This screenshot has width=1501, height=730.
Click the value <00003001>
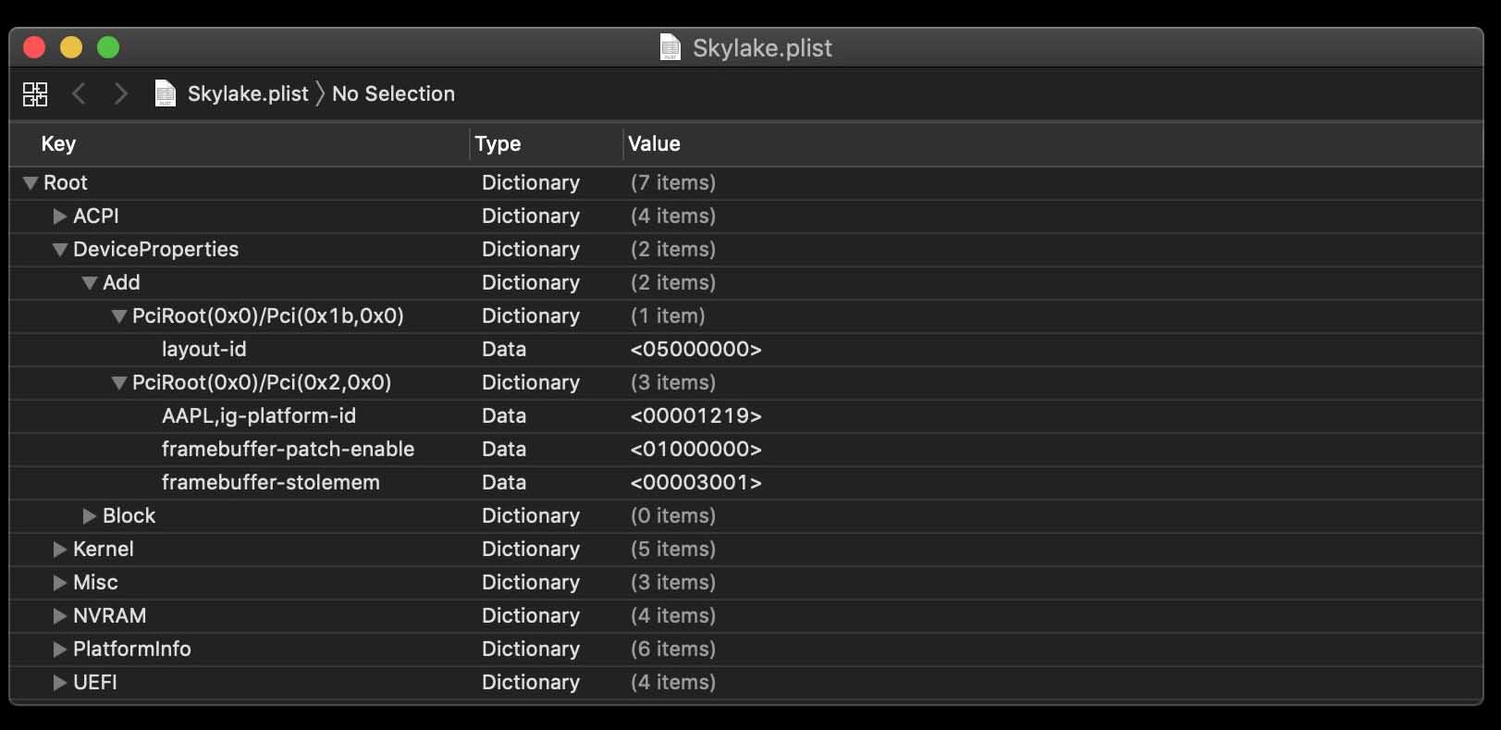[x=695, y=482]
